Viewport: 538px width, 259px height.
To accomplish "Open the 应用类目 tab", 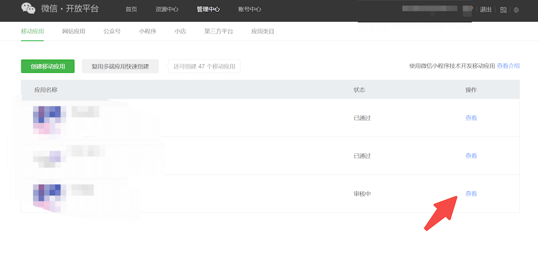I will coord(263,32).
